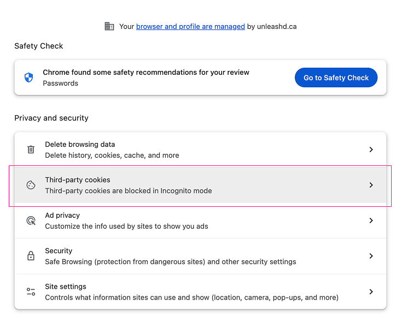
Task: Expand the Ad privacy row chevron
Action: tap(371, 220)
